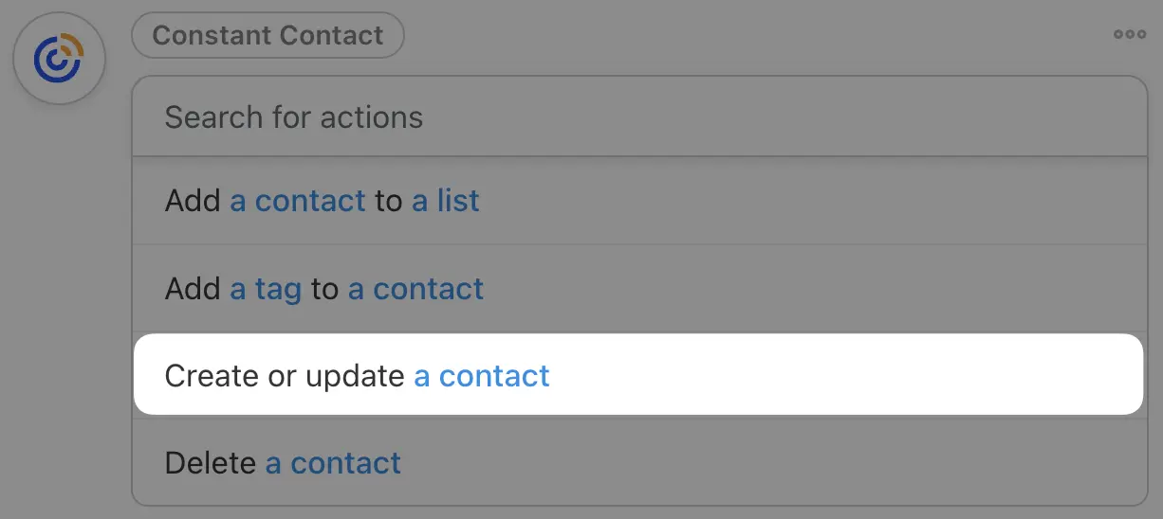Click "a contact" link in the Delete row

pyautogui.click(x=333, y=463)
